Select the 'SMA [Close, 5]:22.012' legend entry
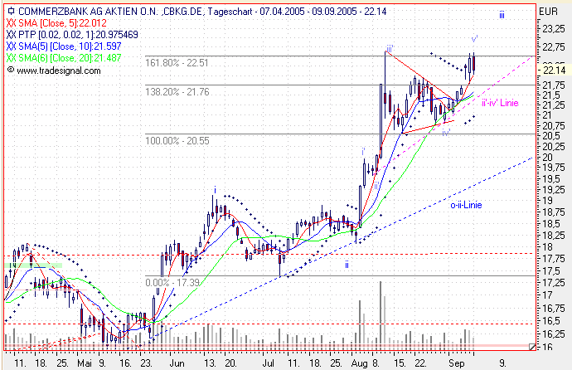The image size is (572, 370). (x=62, y=23)
